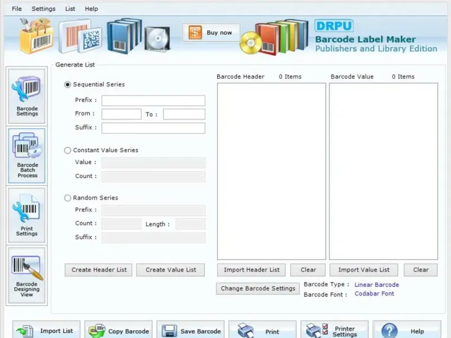The image size is (451, 338).
Task: Open the Print Settings sidebar icon
Action: [26, 215]
